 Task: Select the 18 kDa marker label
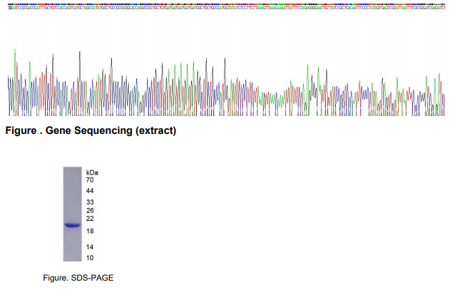coord(91,232)
